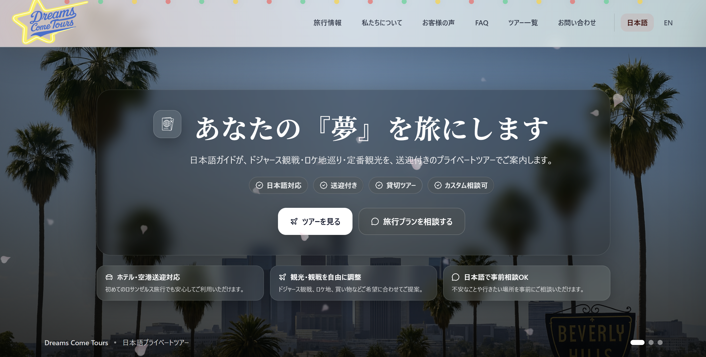This screenshot has width=706, height=357.
Task: Click car icon in ホテル・空港送迎対応 card
Action: tap(109, 277)
